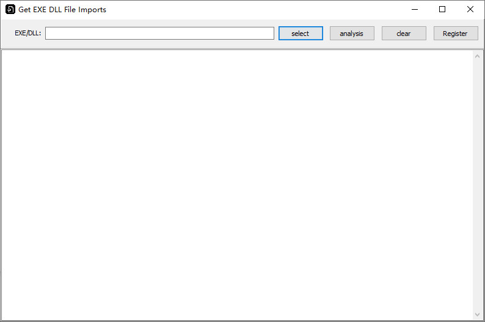This screenshot has width=485, height=322.
Task: Run the analysis button
Action: [x=352, y=34]
